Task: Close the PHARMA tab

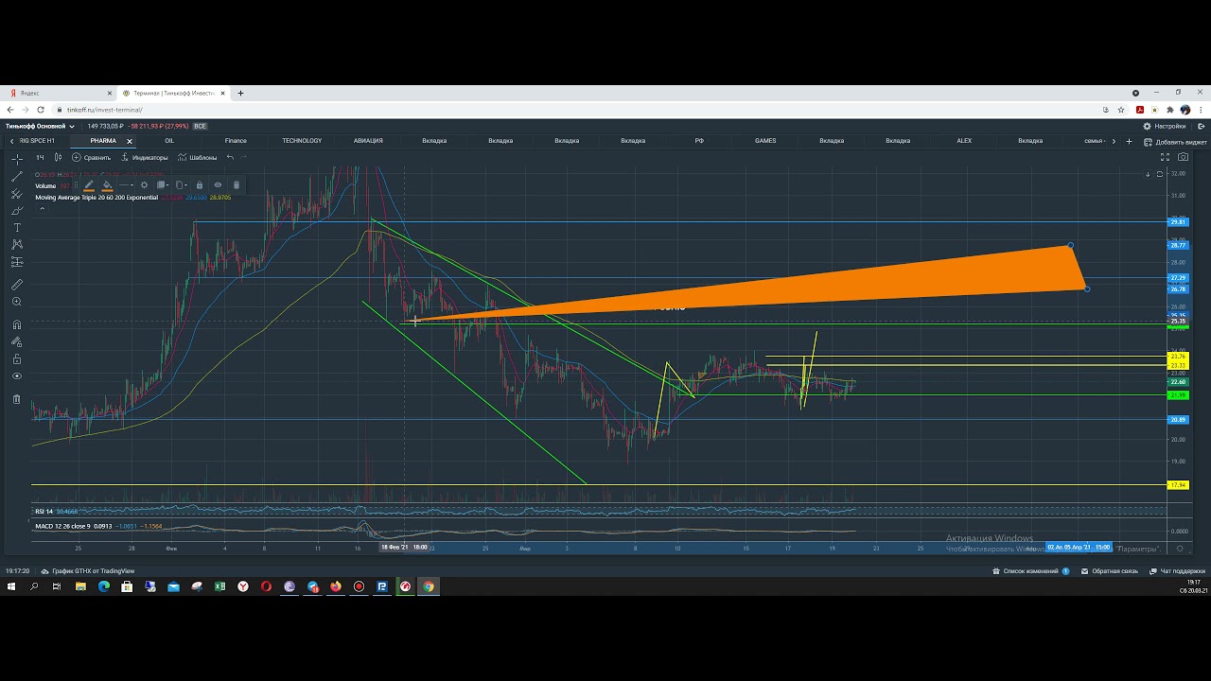Action: pos(130,141)
